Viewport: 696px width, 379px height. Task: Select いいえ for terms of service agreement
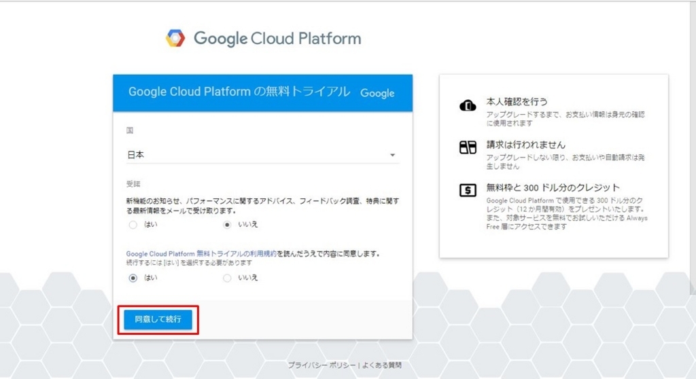coord(227,278)
